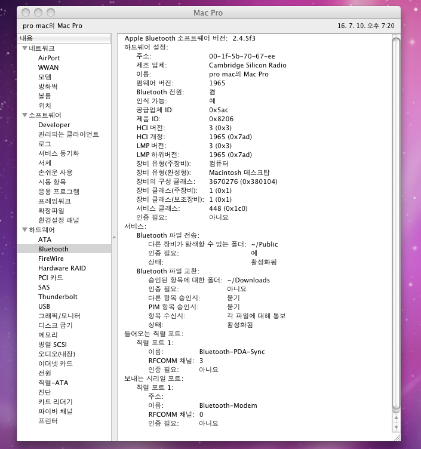Viewport: 421px width, 449px height.
Task: Select Developer under 소프트웨어
Action: (54, 125)
